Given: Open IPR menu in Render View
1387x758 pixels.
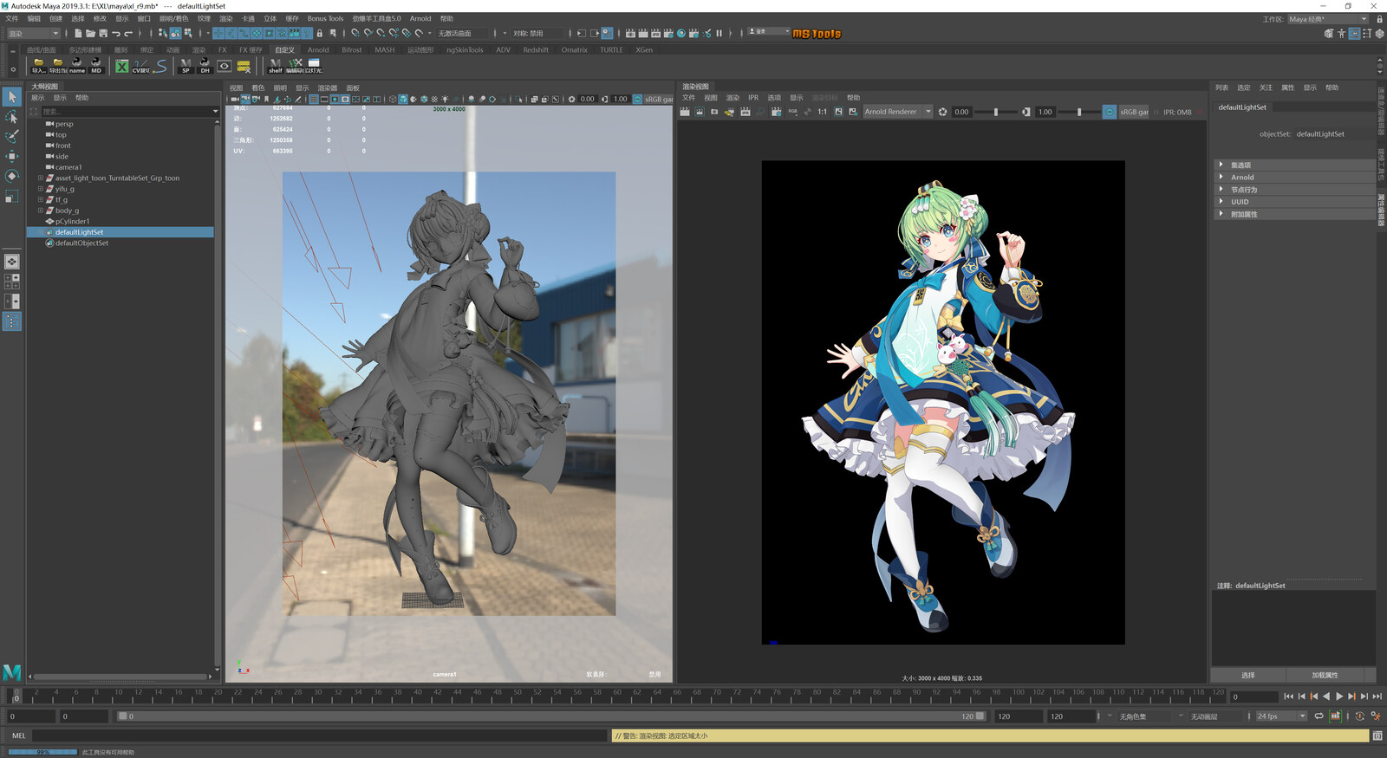Looking at the screenshot, I should [x=753, y=98].
